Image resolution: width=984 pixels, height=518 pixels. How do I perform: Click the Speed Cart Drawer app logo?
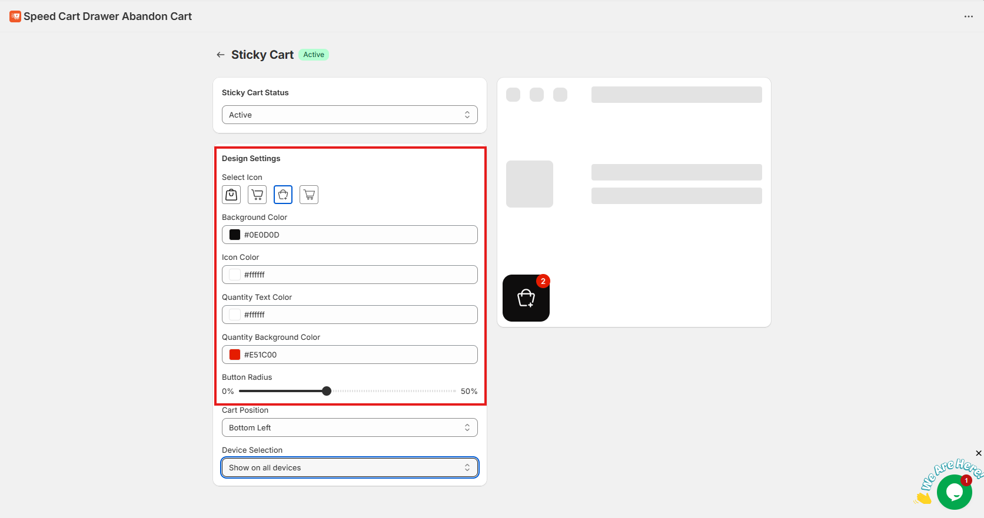point(15,16)
